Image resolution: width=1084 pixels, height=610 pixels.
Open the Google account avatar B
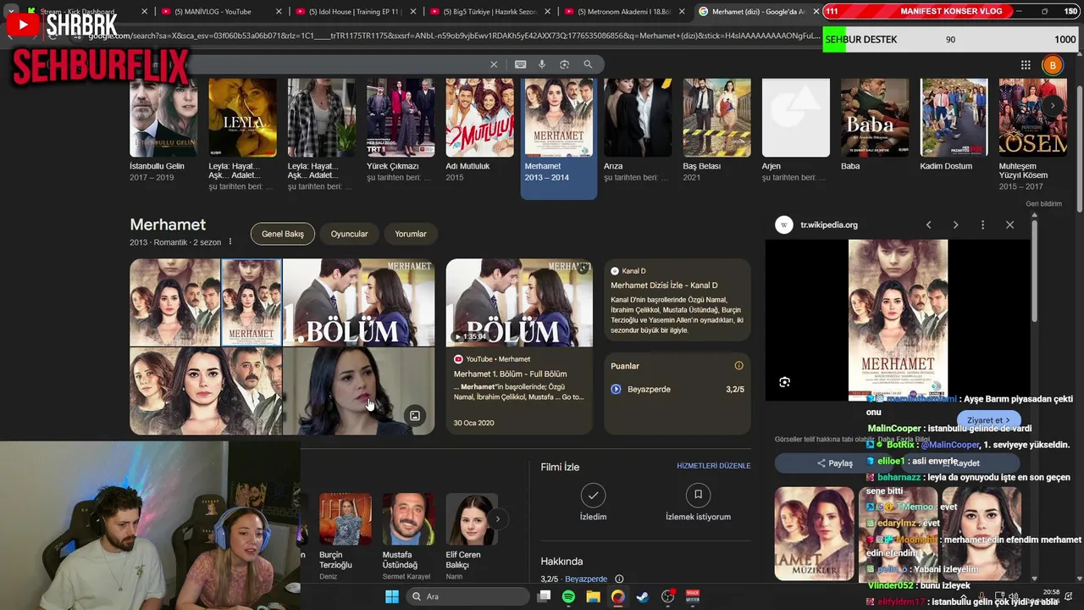click(1052, 64)
